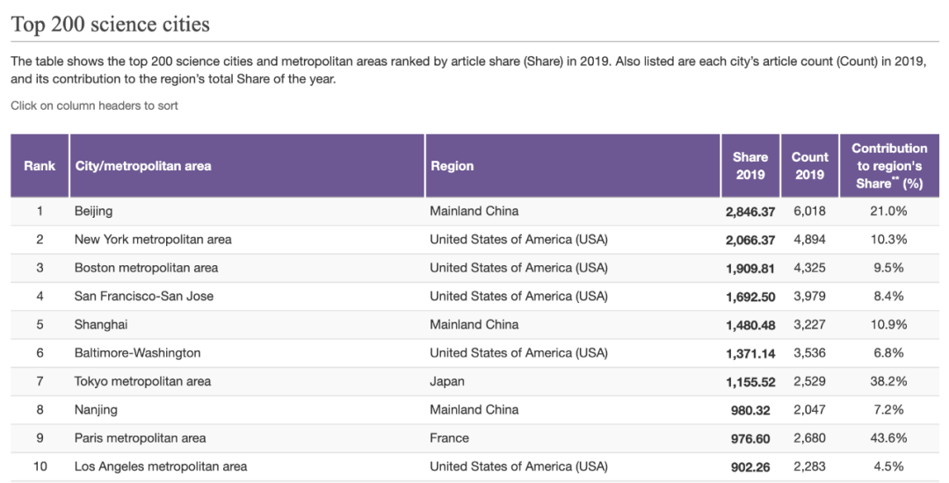Click Beijing's share value 2,846.37
Image resolution: width=949 pixels, height=483 pixels.
(750, 212)
